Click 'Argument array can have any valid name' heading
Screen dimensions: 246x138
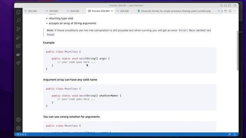coord(70,80)
